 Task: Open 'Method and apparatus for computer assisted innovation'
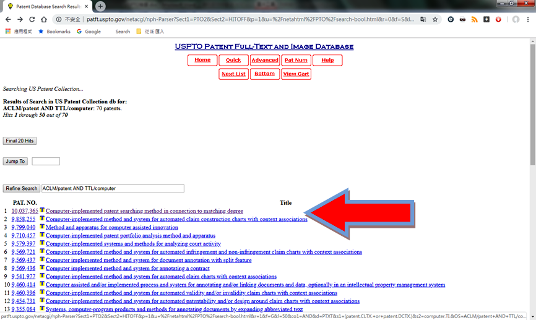[112, 227]
